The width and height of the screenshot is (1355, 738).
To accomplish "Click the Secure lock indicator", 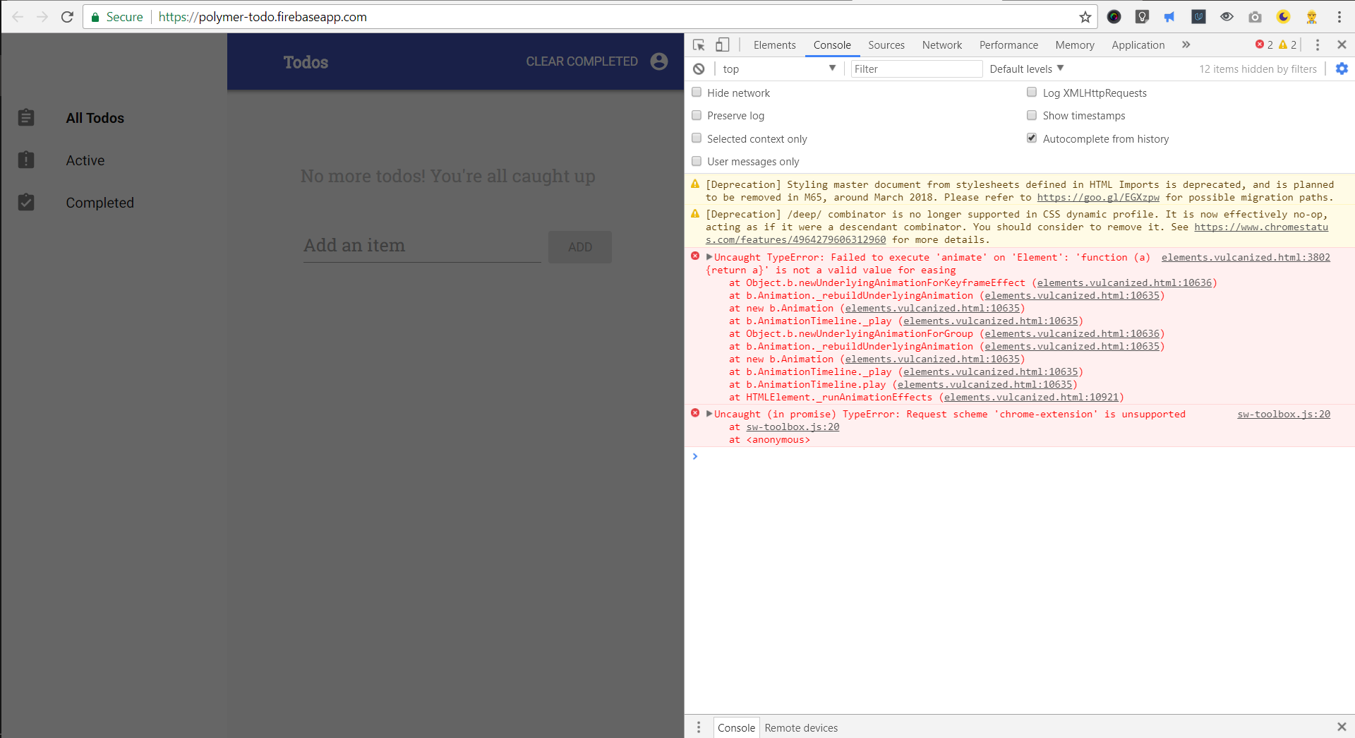I will tap(117, 17).
